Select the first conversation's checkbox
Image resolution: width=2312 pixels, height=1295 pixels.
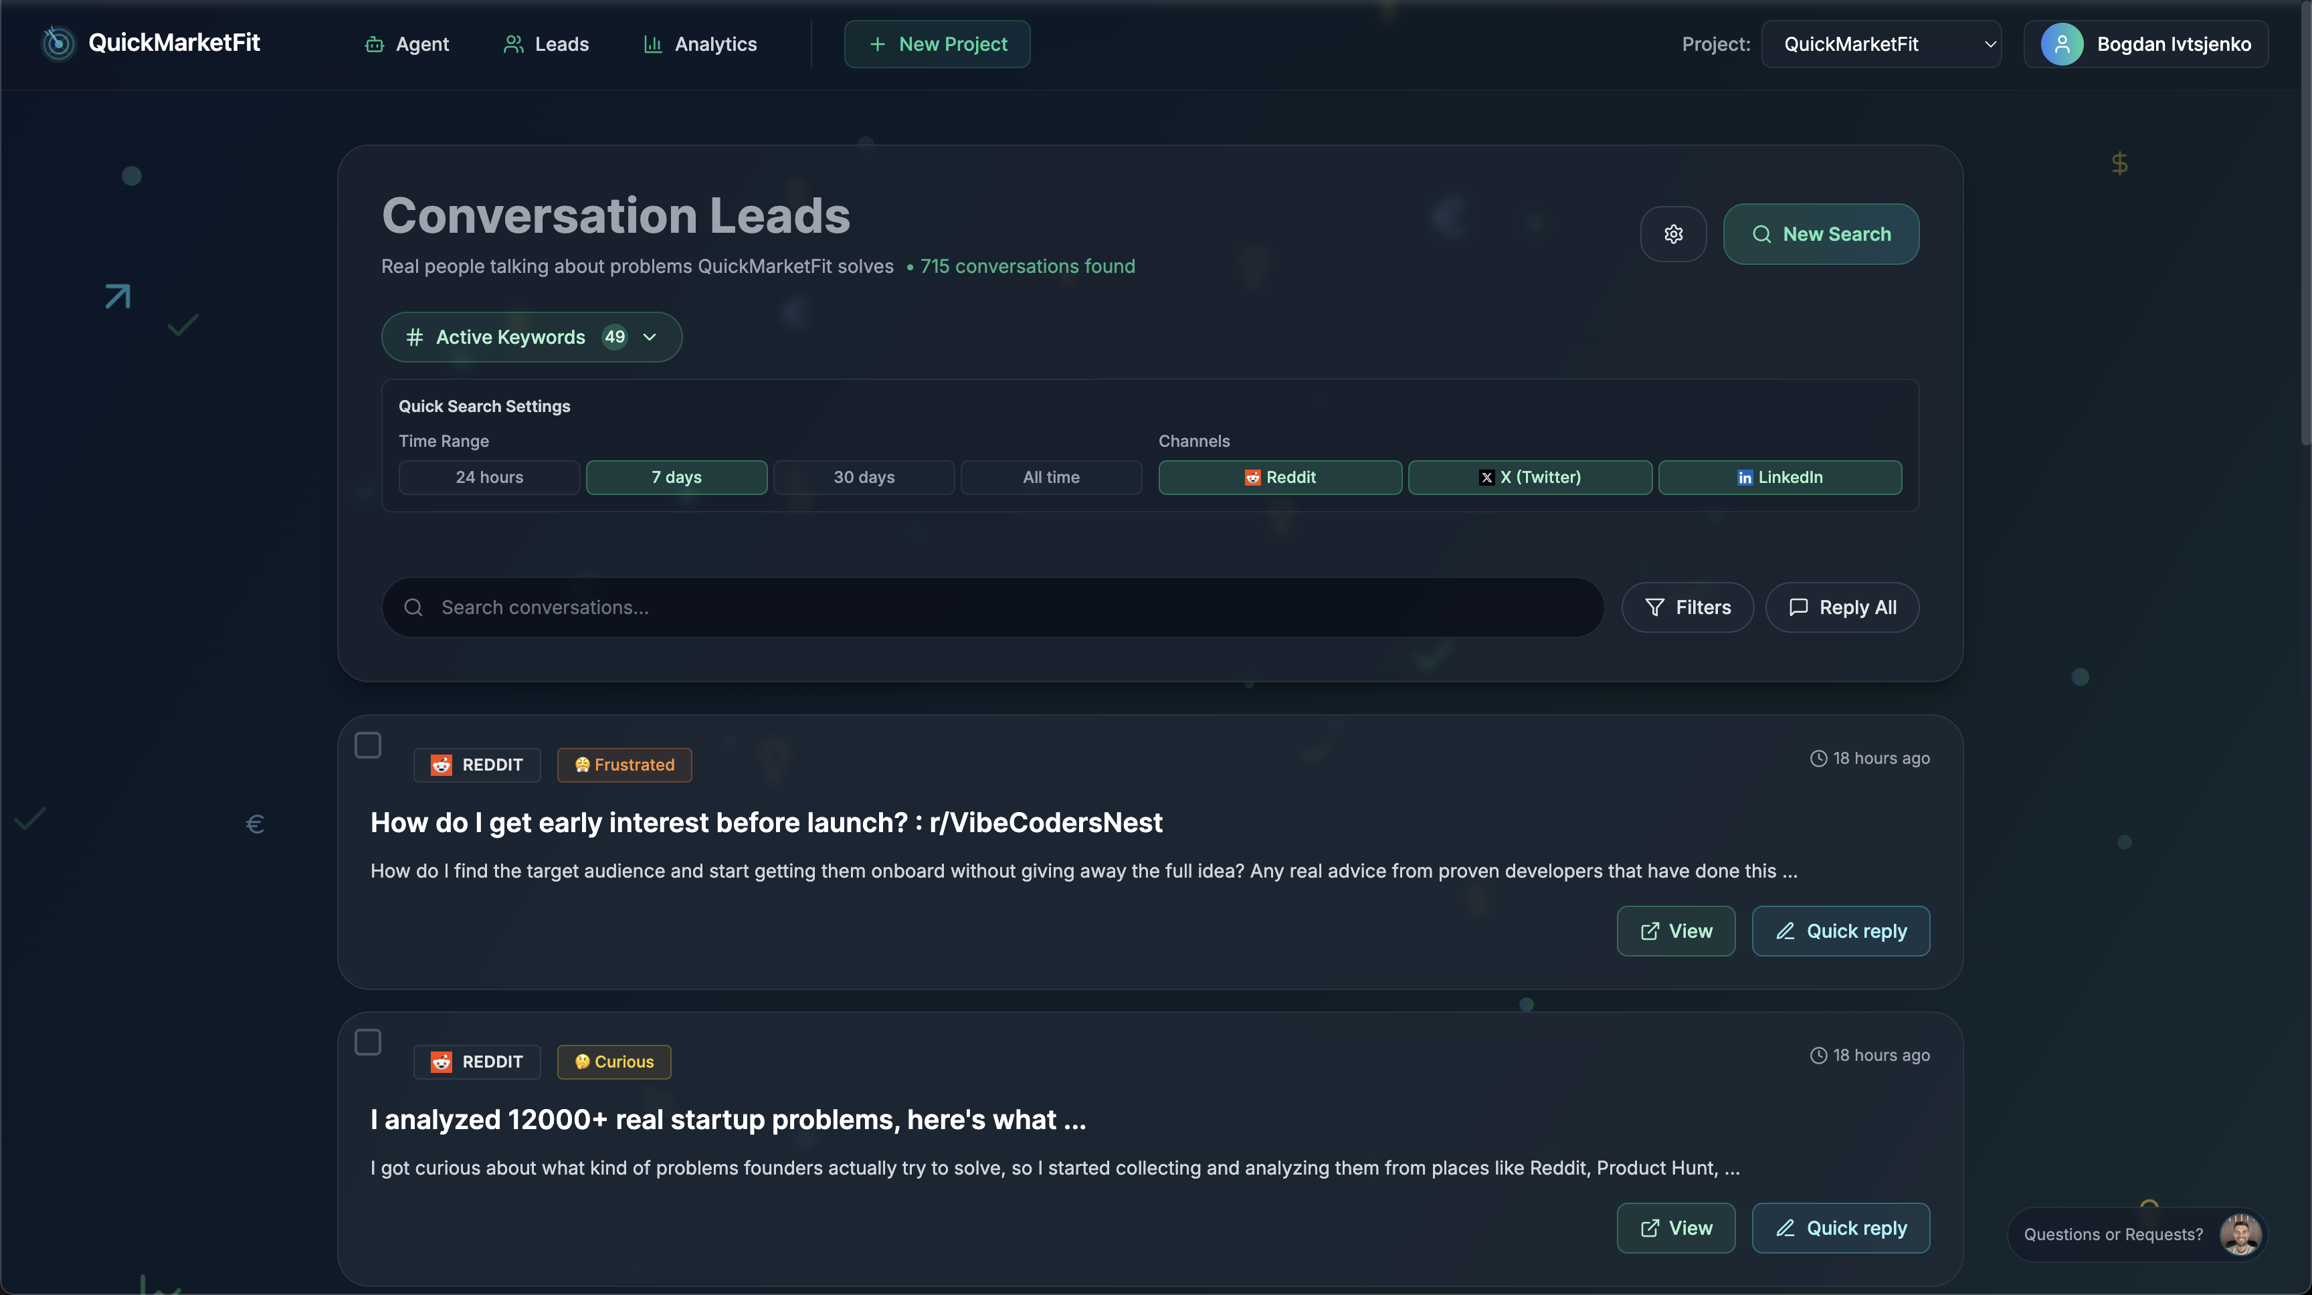[368, 744]
